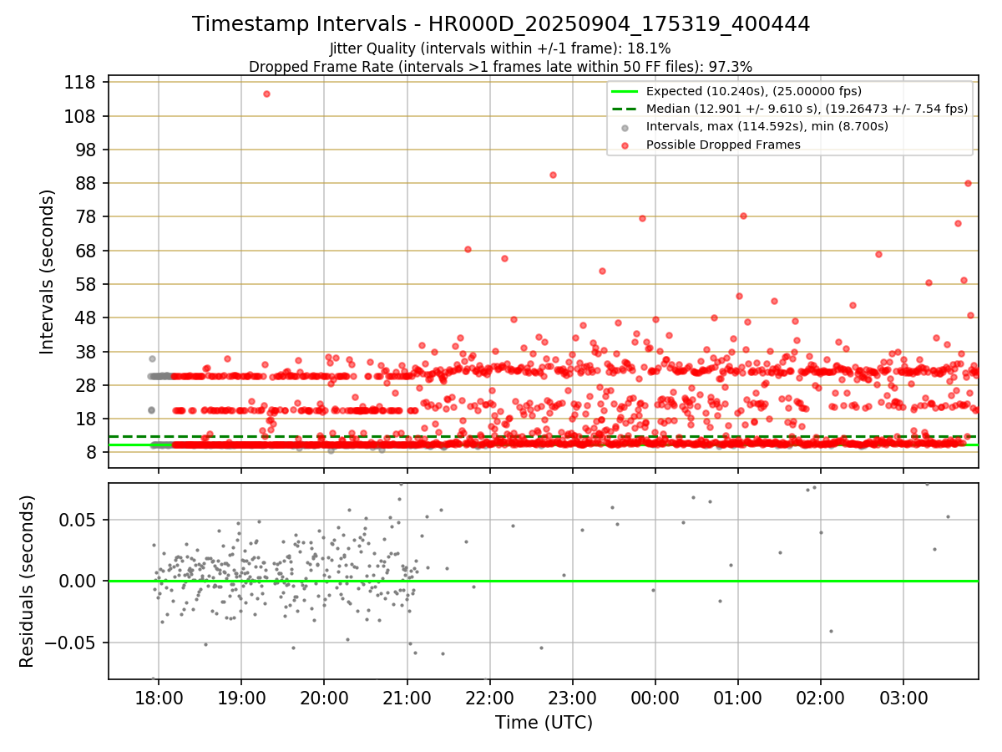This screenshot has width=1002, height=752.
Task: Select the "Dropped Frame Rate" 97.3% subtitle line
Action: (500, 66)
